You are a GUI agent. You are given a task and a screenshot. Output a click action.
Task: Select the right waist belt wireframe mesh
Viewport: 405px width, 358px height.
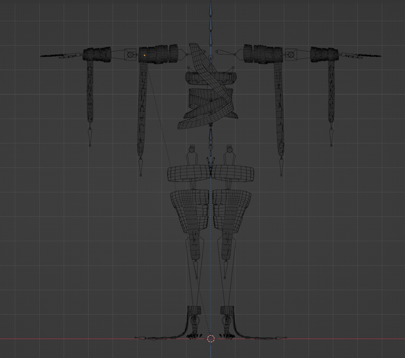point(233,174)
